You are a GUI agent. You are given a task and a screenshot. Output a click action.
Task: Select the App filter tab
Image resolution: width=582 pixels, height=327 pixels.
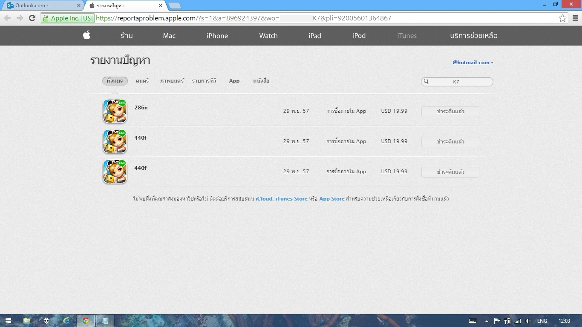tap(234, 81)
